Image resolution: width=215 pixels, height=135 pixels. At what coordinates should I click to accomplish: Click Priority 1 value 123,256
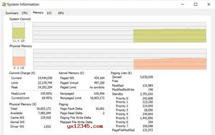(148, 102)
